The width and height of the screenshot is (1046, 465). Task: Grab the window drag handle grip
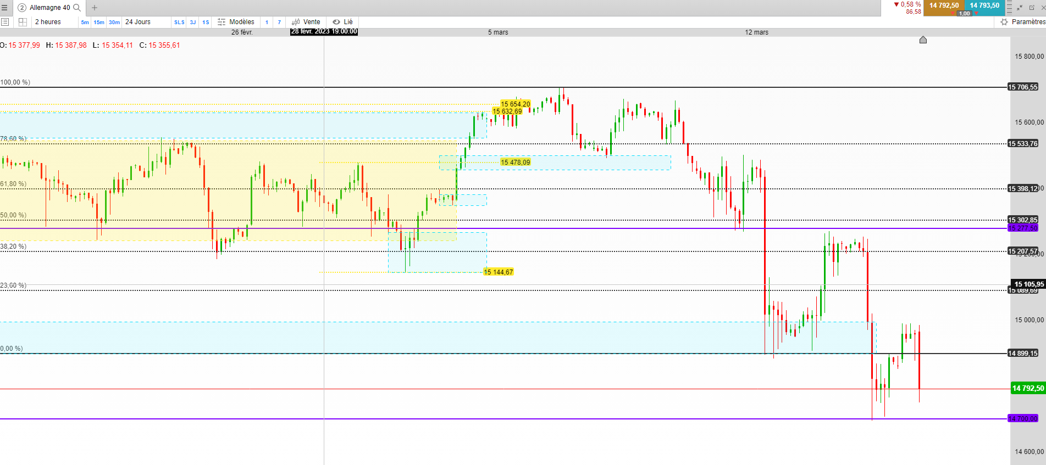click(x=1009, y=8)
